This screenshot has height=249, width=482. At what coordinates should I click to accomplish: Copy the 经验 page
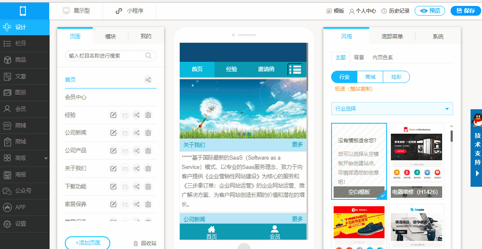(125, 115)
